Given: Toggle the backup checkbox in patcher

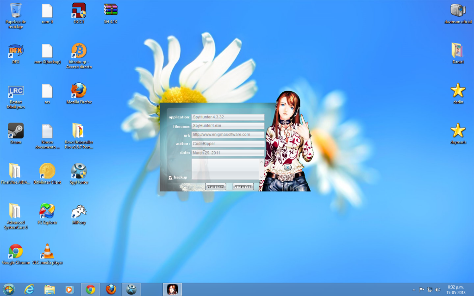Looking at the screenshot, I should click(170, 178).
